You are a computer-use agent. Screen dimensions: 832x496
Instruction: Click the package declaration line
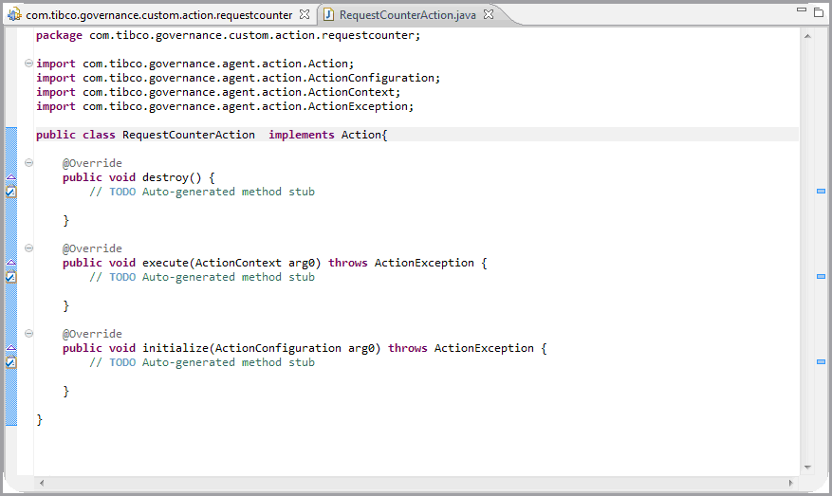coord(229,35)
